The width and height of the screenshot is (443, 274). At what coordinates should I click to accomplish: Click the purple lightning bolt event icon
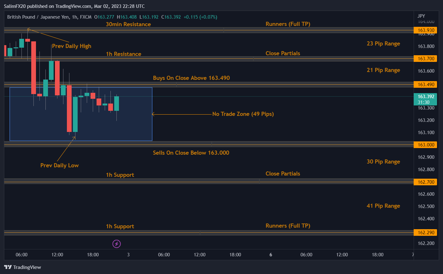[117, 244]
